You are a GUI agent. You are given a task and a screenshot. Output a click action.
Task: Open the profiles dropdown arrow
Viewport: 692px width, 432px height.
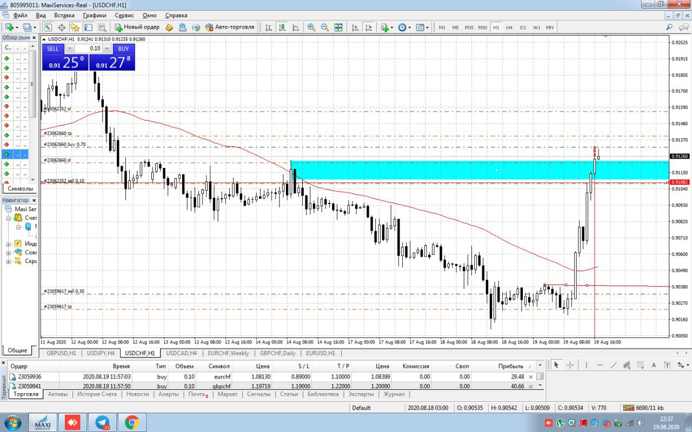click(x=35, y=27)
